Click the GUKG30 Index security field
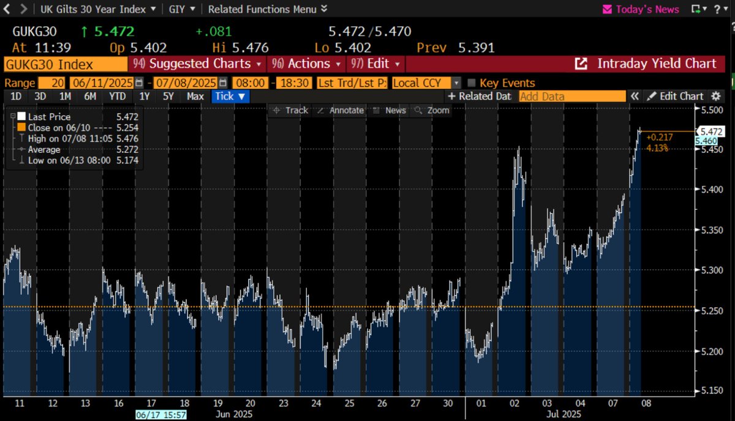735x421 pixels. click(x=66, y=64)
